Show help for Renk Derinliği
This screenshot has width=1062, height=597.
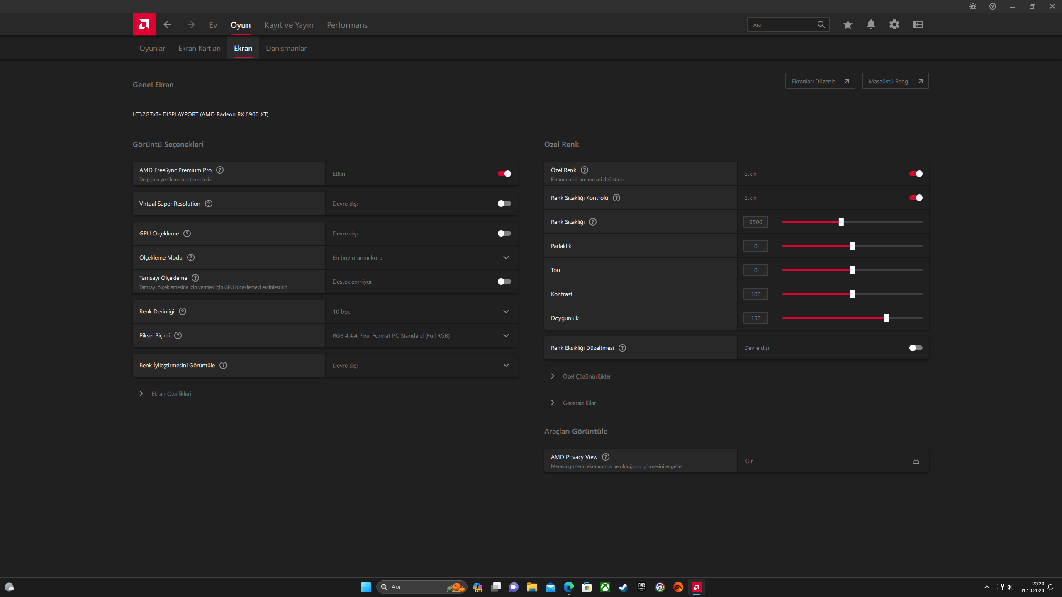point(183,311)
